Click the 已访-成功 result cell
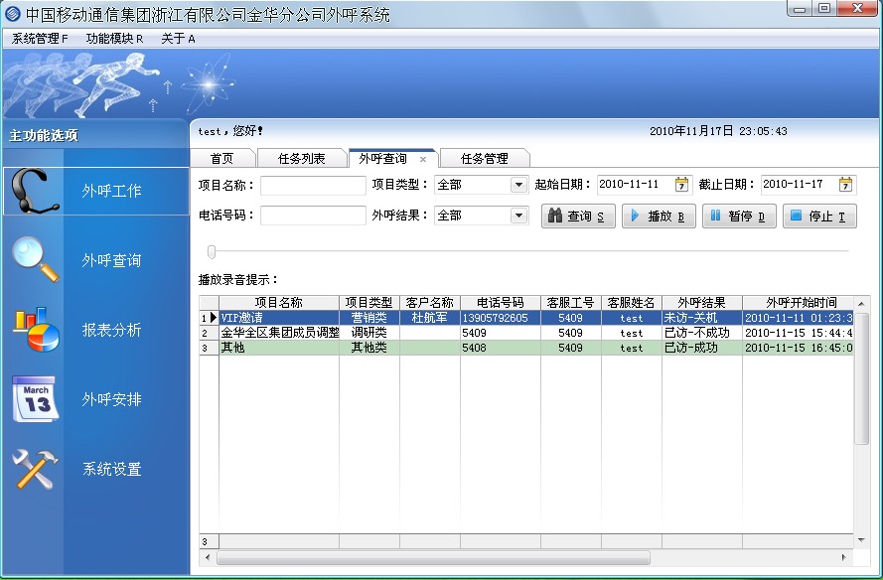 pyautogui.click(x=701, y=348)
